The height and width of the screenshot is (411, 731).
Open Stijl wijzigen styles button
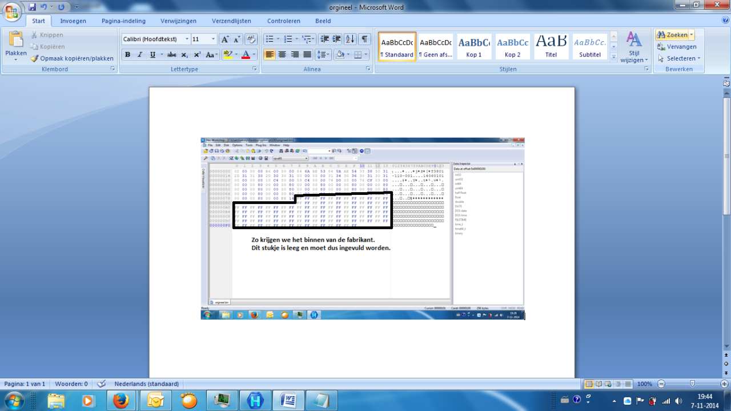coord(634,47)
